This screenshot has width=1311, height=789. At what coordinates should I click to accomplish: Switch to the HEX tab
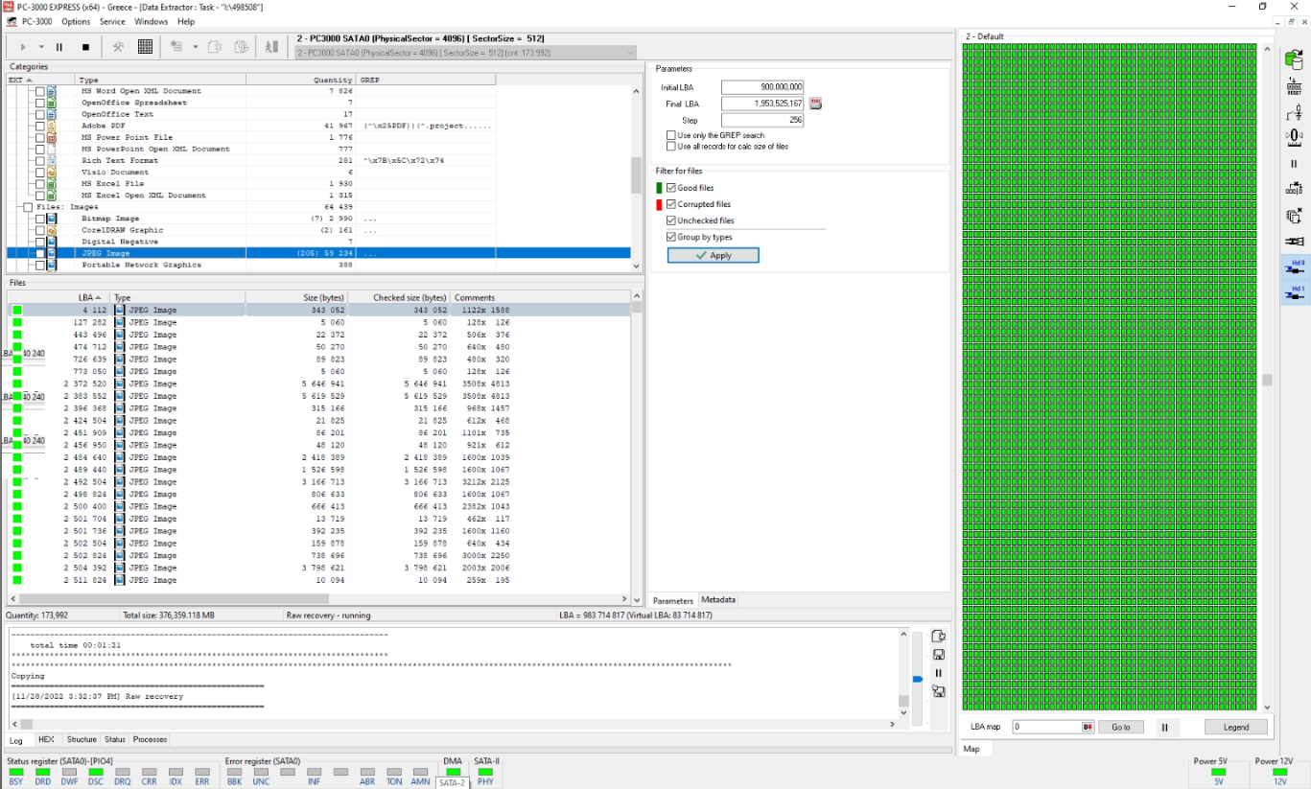[x=46, y=740]
